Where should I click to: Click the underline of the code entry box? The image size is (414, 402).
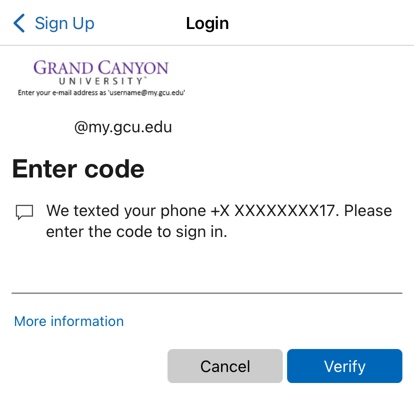point(207,293)
